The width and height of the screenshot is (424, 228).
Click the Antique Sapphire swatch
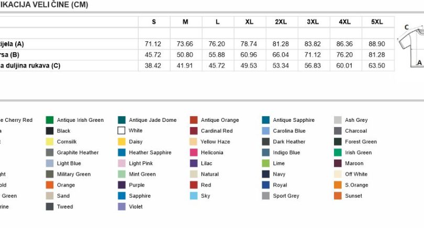(x=266, y=120)
